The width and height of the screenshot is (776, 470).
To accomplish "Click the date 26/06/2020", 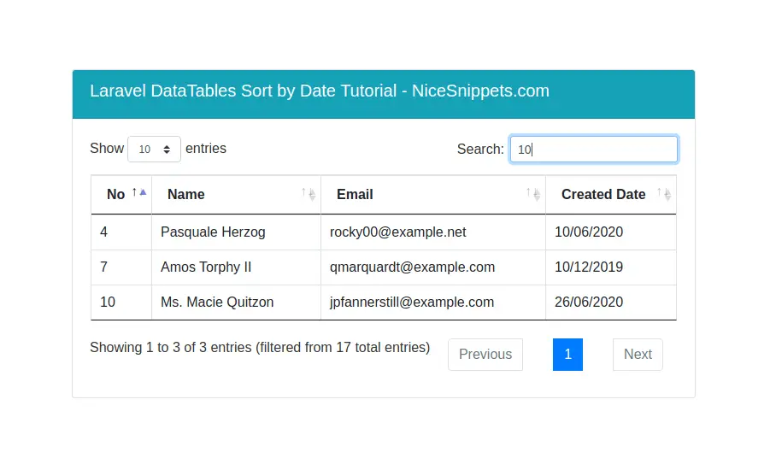I will pyautogui.click(x=589, y=303).
